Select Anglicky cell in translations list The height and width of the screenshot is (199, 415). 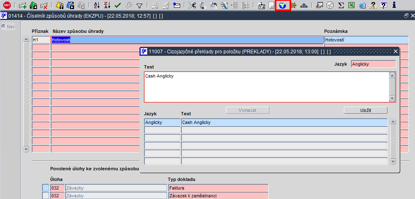(x=162, y=122)
